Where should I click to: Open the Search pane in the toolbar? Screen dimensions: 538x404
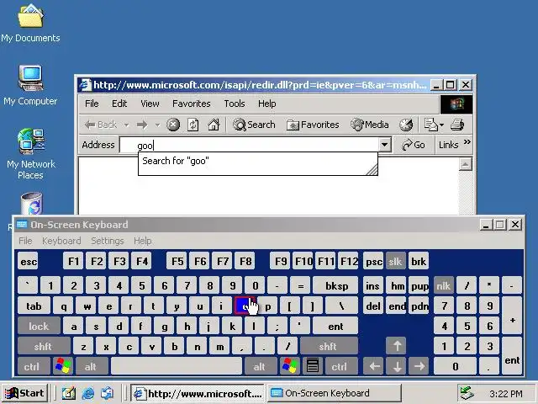254,125
